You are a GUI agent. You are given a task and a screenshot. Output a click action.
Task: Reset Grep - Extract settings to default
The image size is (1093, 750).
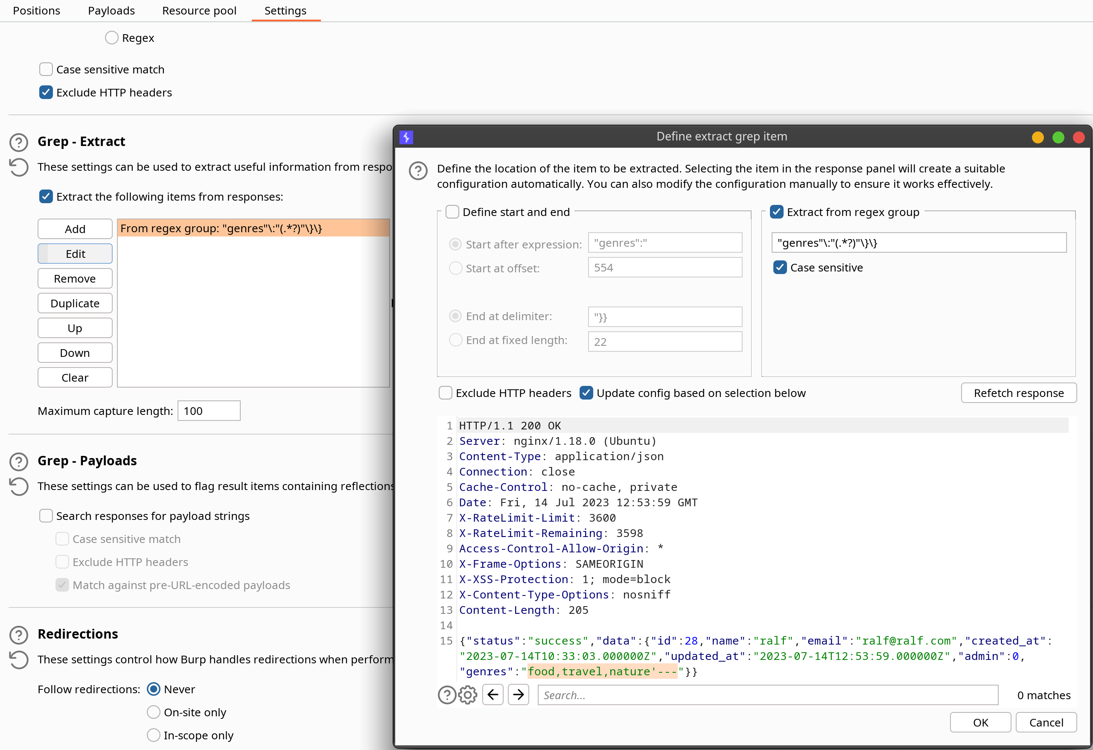click(x=19, y=167)
